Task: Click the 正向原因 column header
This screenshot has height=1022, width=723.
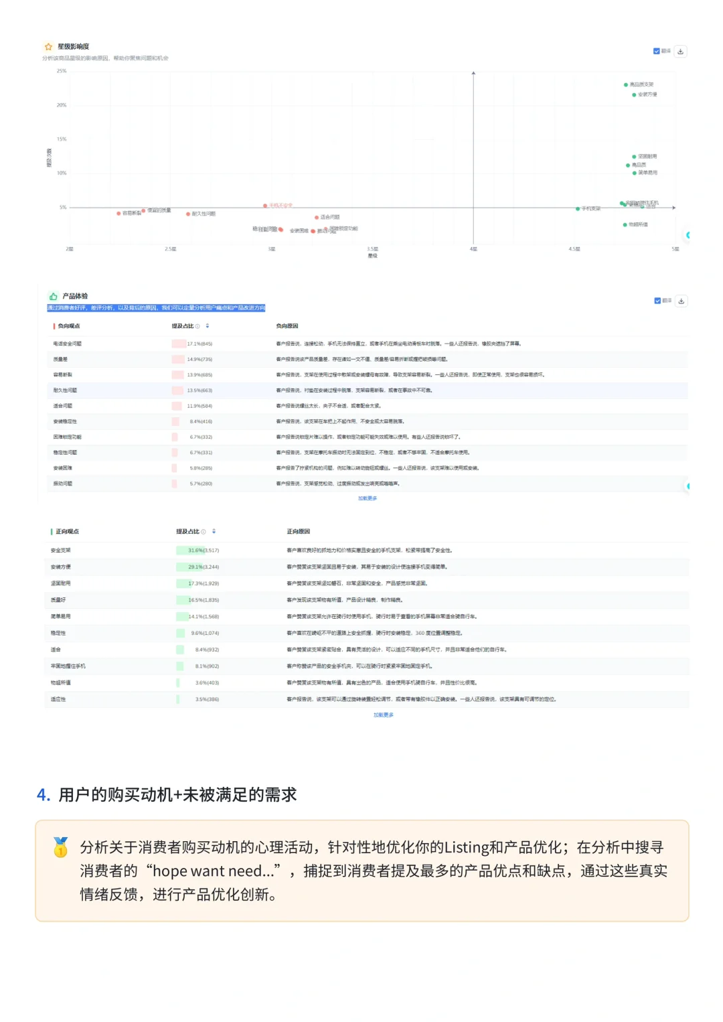Action: (x=298, y=532)
